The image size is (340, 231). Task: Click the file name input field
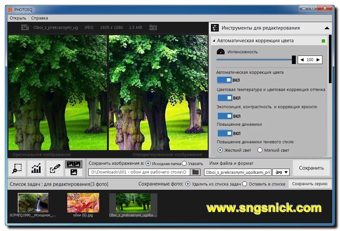(238, 172)
